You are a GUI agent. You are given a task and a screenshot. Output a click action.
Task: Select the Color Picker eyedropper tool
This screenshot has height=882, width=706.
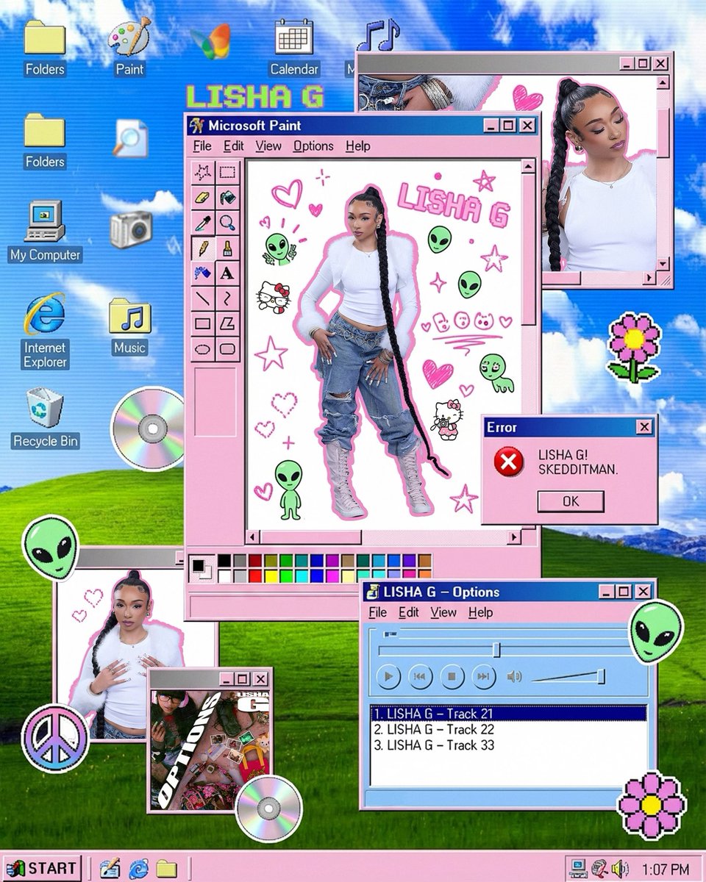click(x=203, y=222)
